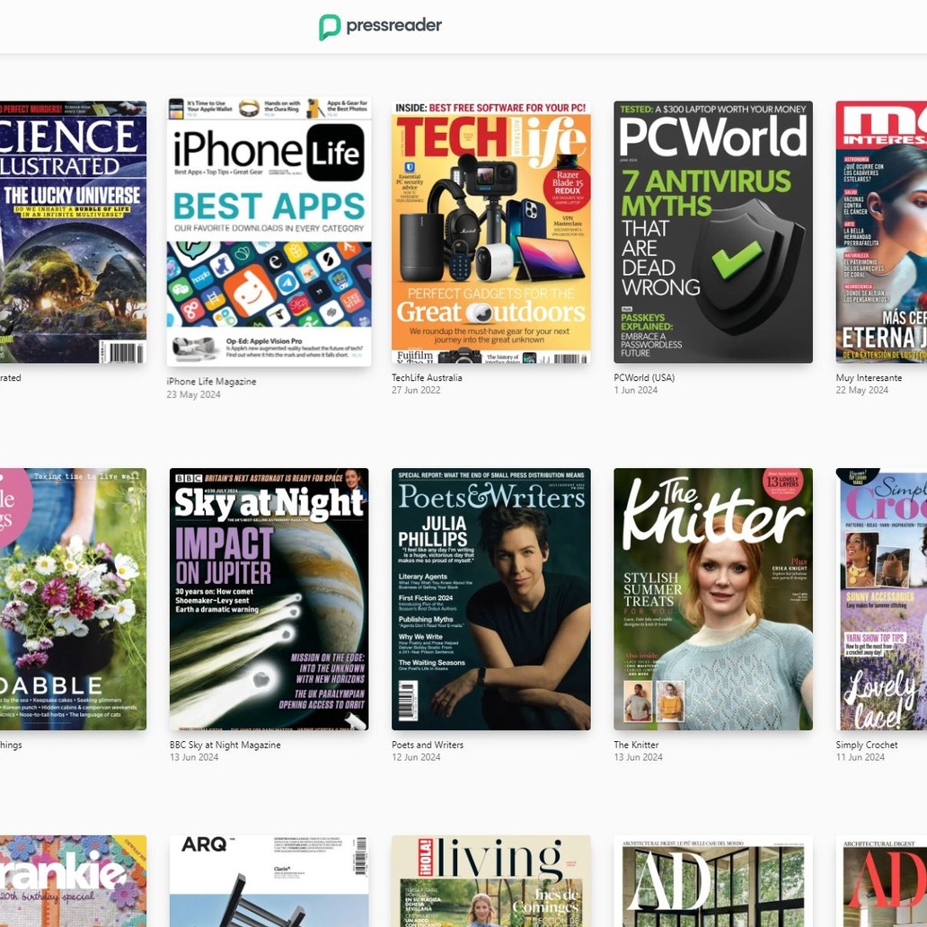Click the 'Simply Crochet' title link

pos(867,745)
